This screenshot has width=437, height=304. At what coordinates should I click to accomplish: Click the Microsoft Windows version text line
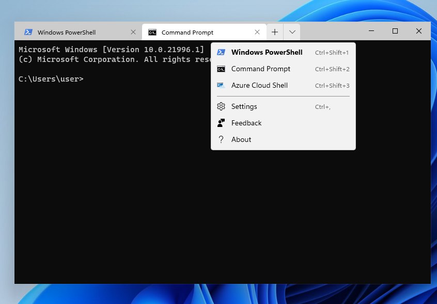coord(111,50)
